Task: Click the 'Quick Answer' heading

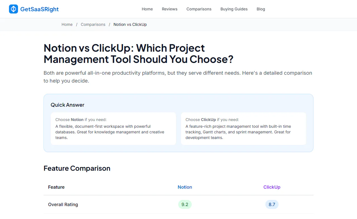Action: click(67, 105)
